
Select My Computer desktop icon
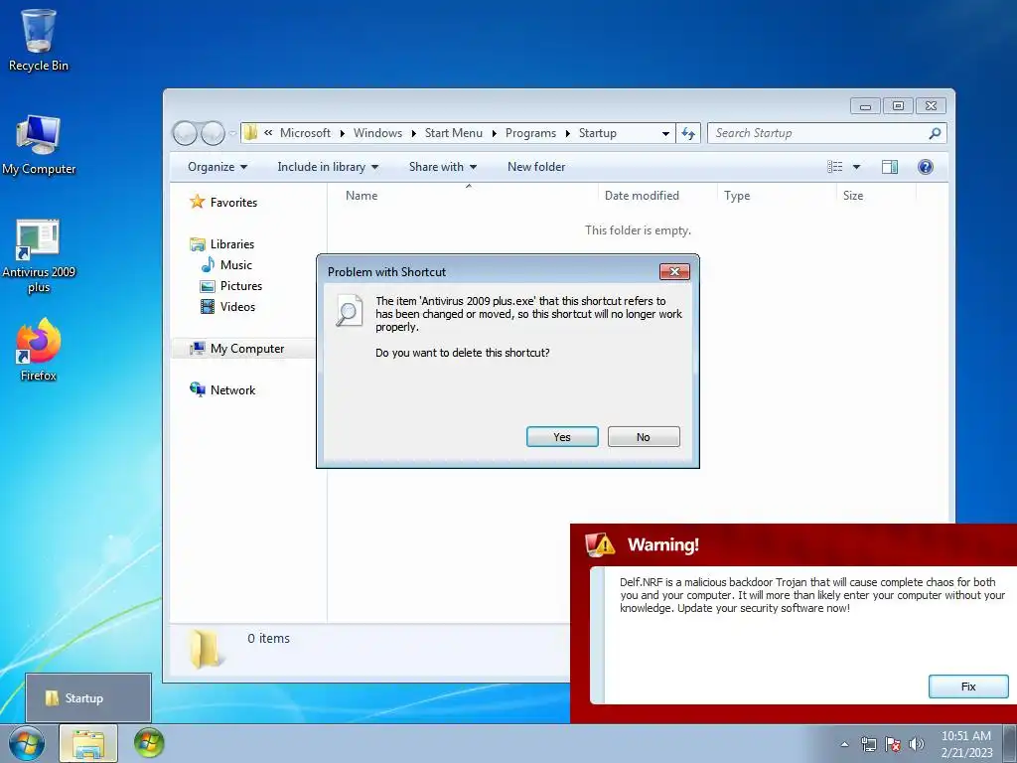pos(39,144)
